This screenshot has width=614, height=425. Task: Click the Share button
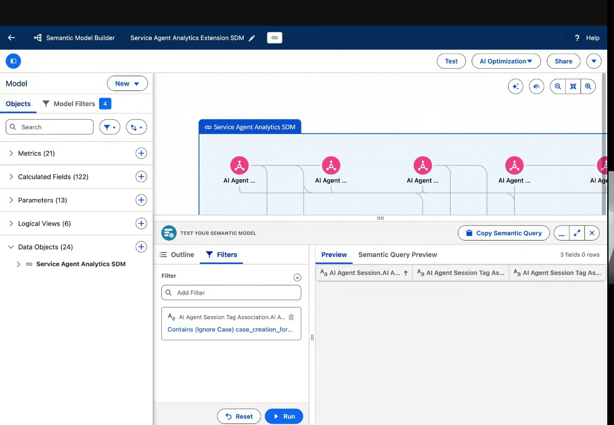[563, 61]
